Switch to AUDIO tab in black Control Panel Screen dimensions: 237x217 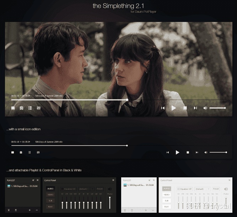coord(50,189)
